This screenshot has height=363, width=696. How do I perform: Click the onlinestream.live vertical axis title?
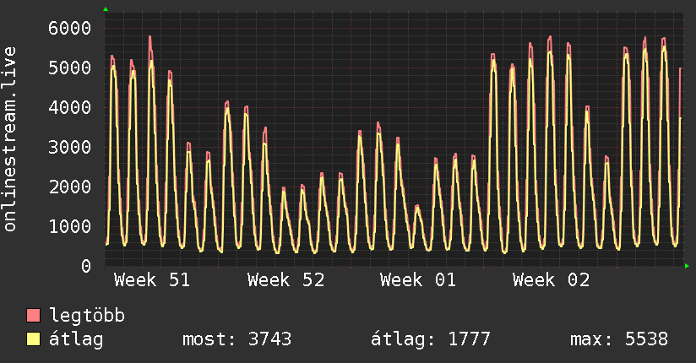coord(10,139)
